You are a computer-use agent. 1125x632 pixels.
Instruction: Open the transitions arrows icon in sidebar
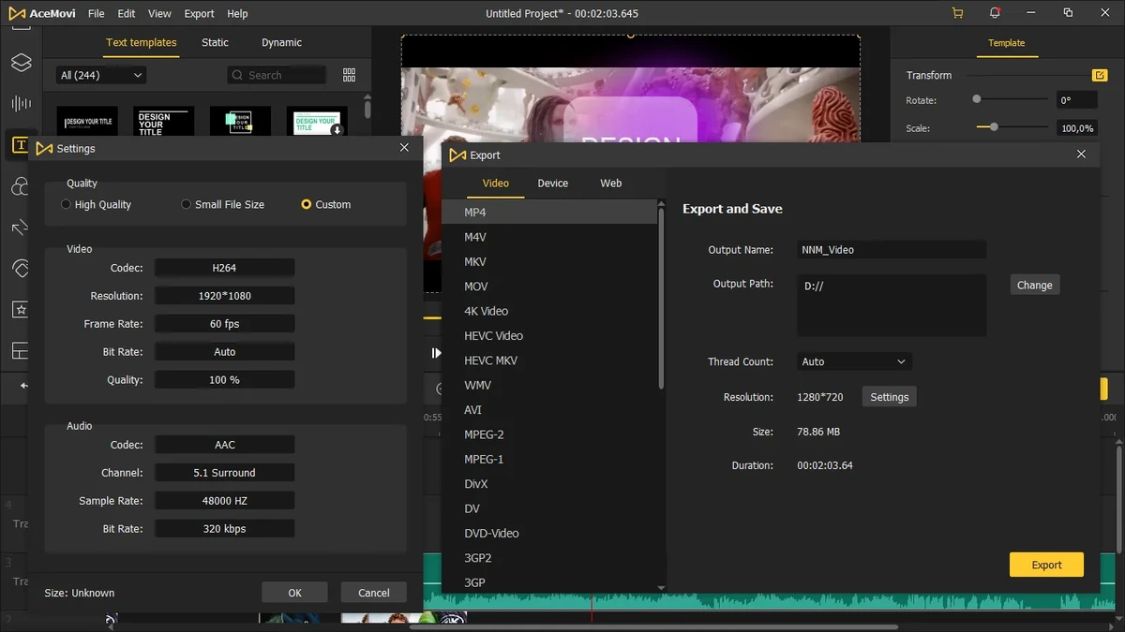(x=21, y=228)
